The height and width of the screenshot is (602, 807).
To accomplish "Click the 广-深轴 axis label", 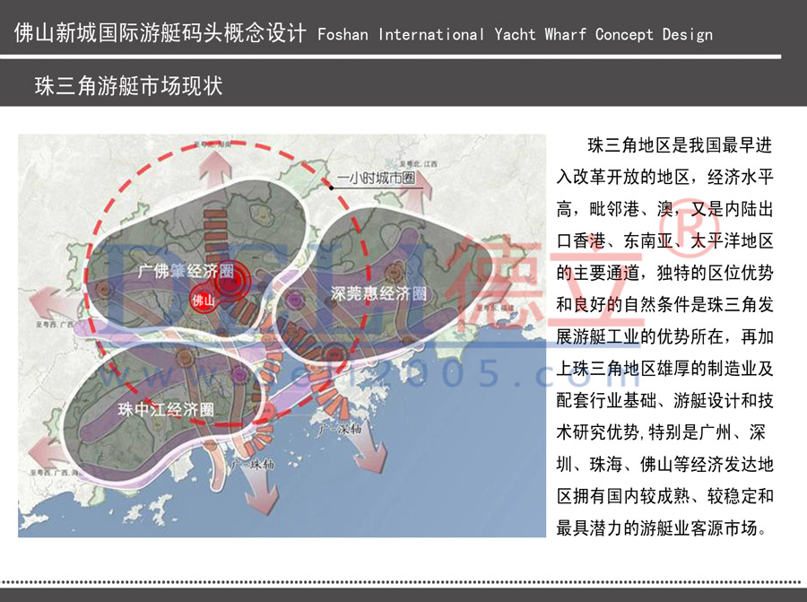I will click(338, 432).
